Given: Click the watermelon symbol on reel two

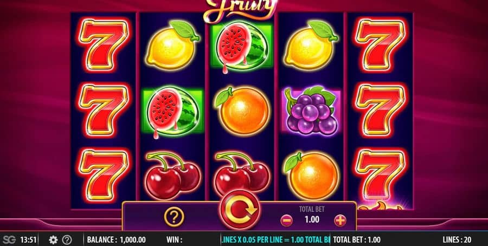Looking at the screenshot, I should (x=173, y=111).
